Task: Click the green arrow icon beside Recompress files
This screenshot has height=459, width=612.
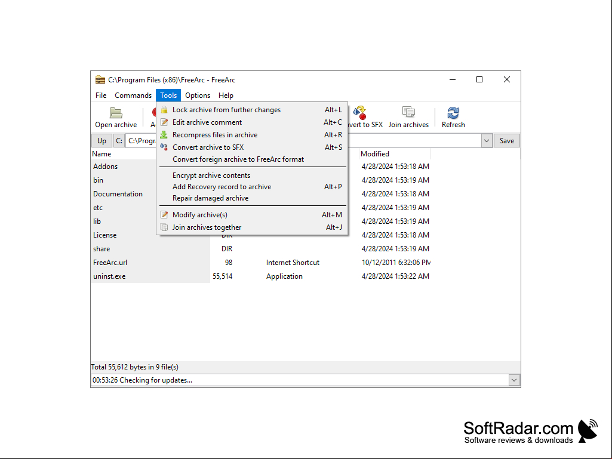Action: pyautogui.click(x=164, y=135)
